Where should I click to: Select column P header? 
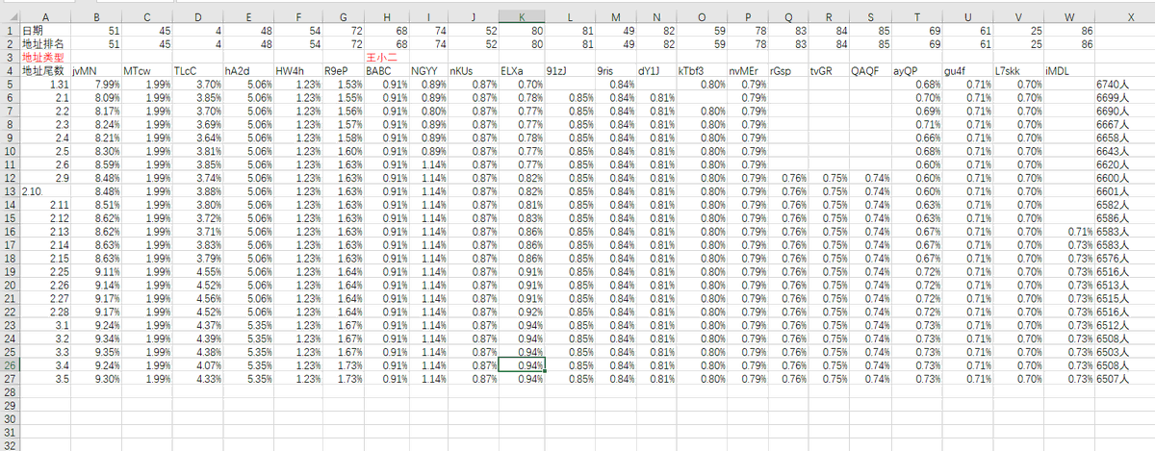point(748,17)
